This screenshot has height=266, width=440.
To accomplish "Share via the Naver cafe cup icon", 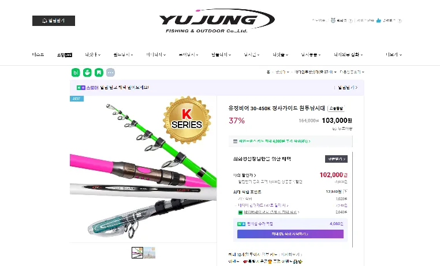I will pos(87,73).
